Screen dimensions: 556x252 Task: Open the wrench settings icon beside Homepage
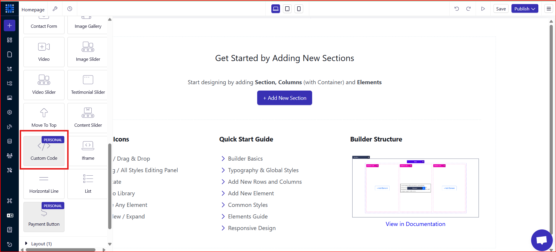(x=55, y=9)
